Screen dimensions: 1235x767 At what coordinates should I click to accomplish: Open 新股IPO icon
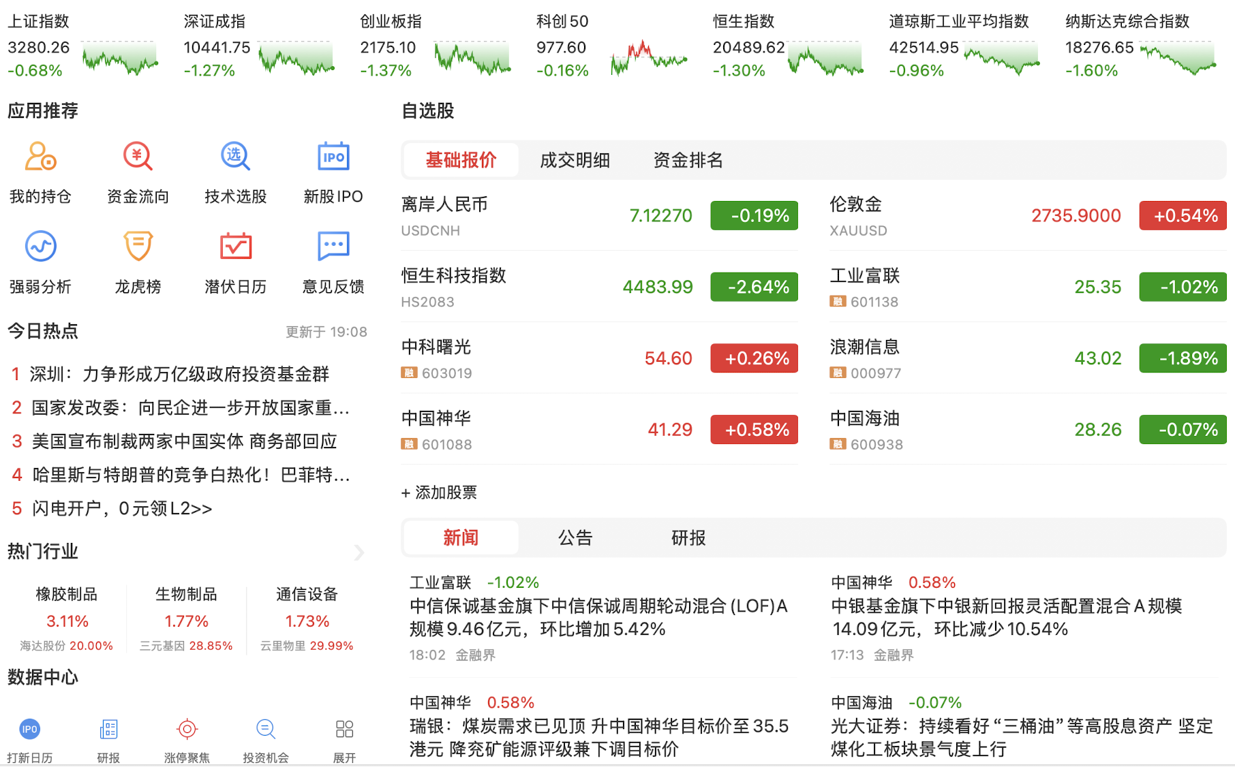tap(333, 157)
